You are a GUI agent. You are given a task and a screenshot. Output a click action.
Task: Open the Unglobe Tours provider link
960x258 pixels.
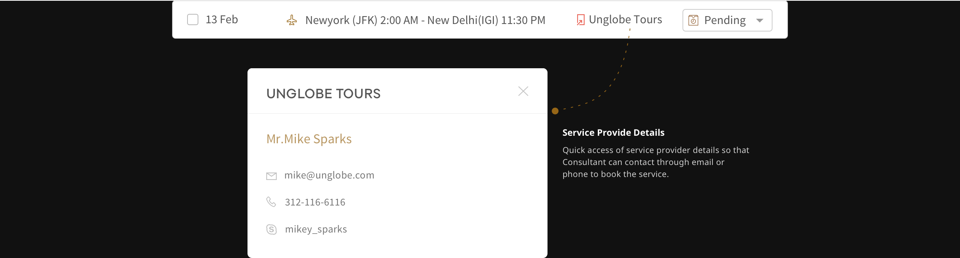[625, 19]
